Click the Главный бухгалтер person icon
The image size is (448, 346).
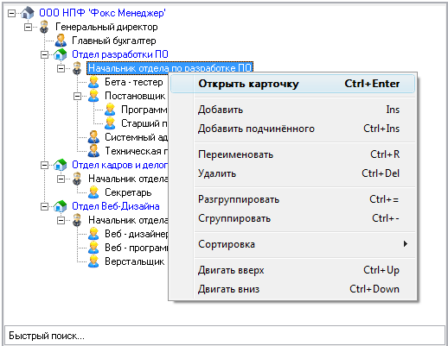[61, 41]
